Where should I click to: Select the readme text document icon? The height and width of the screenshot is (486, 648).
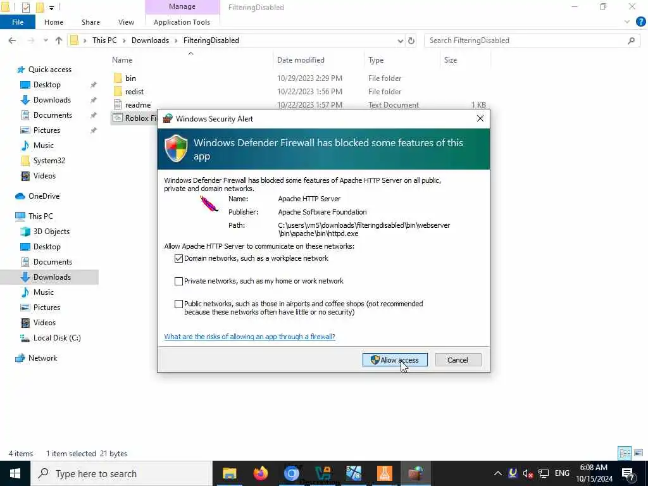pos(118,104)
